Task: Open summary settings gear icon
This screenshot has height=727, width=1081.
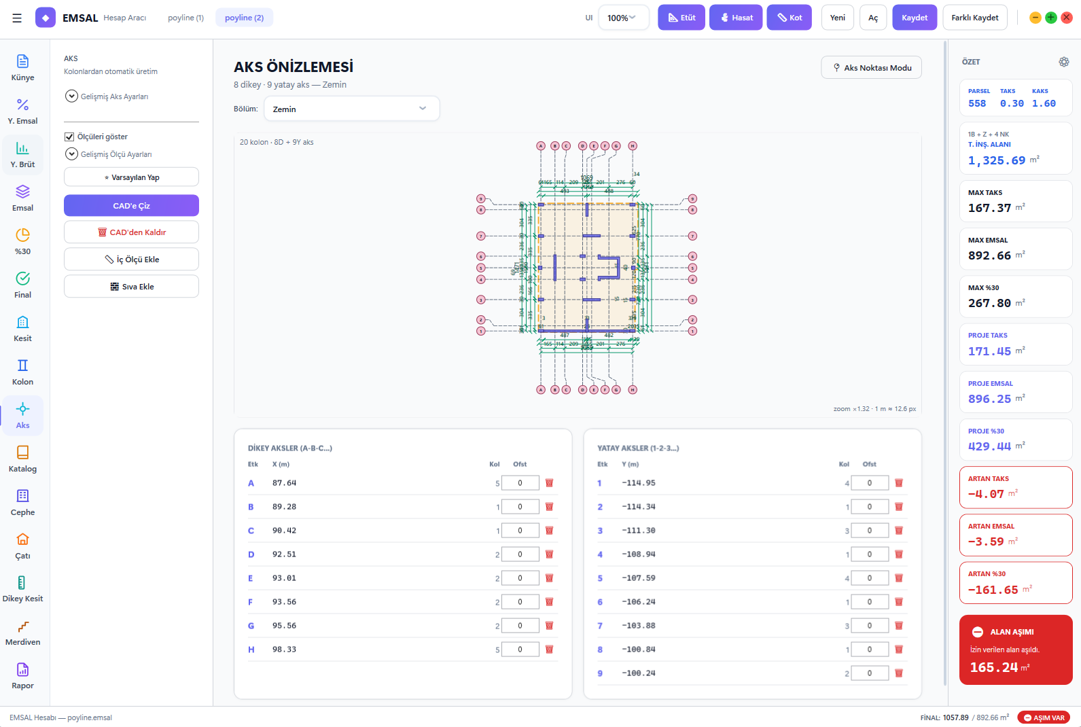Action: click(x=1064, y=62)
